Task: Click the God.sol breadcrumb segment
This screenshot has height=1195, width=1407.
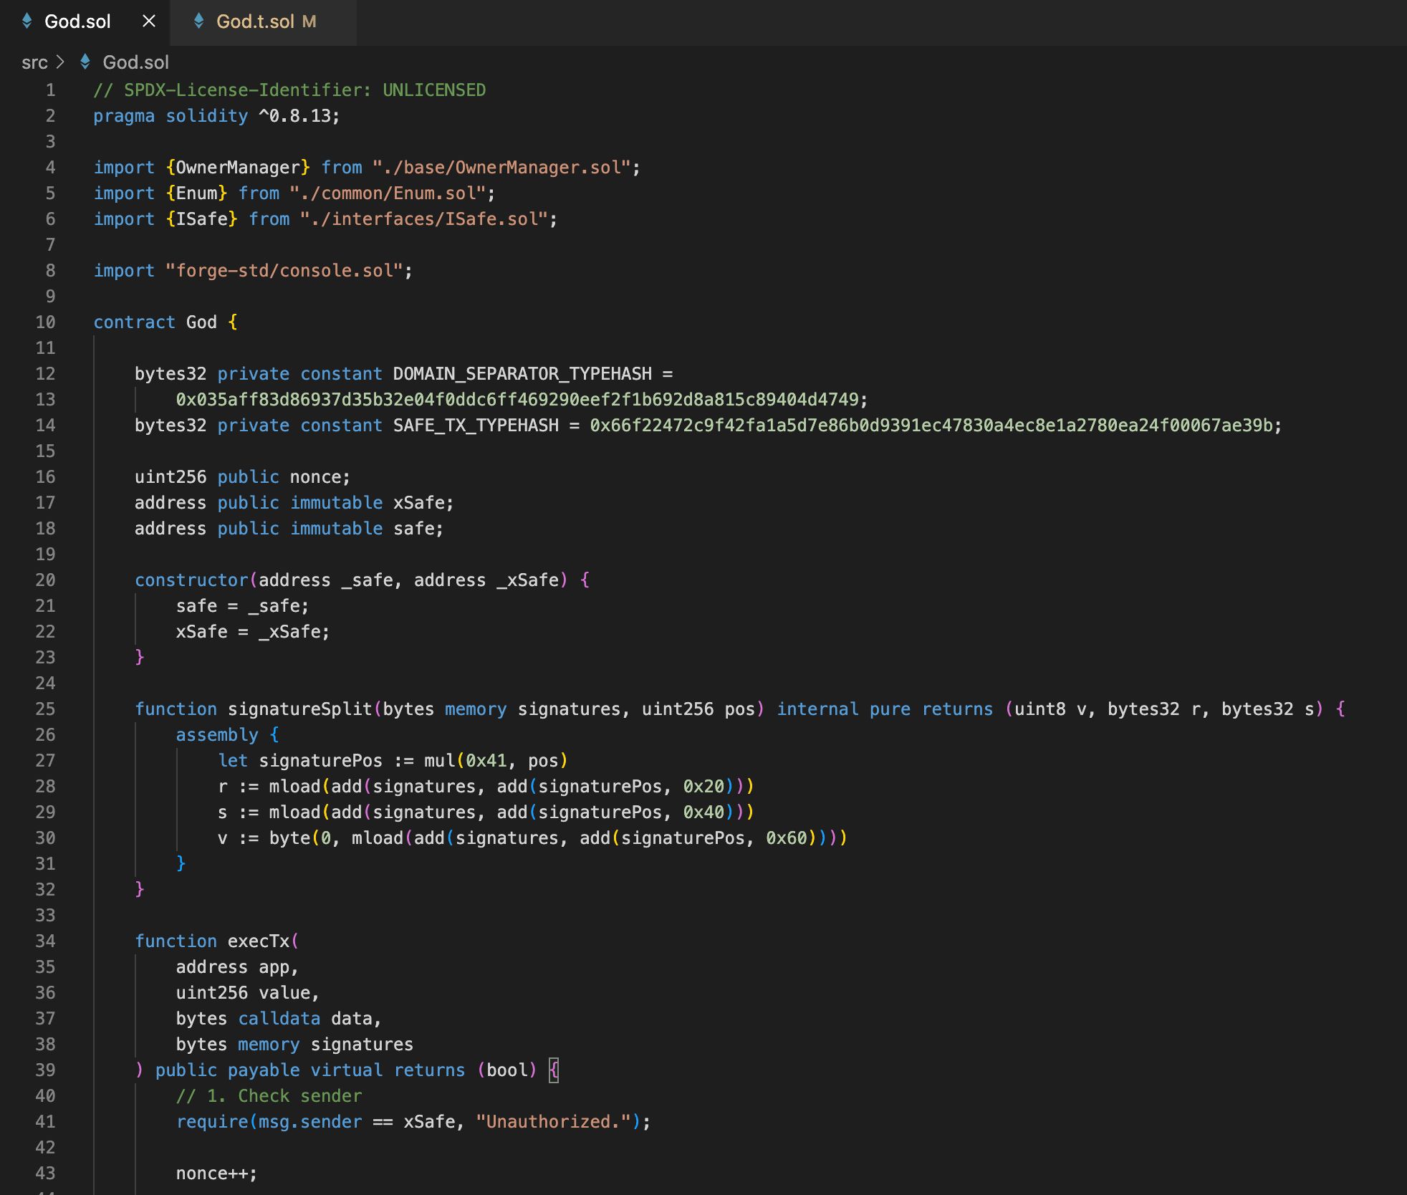Action: pyautogui.click(x=135, y=62)
